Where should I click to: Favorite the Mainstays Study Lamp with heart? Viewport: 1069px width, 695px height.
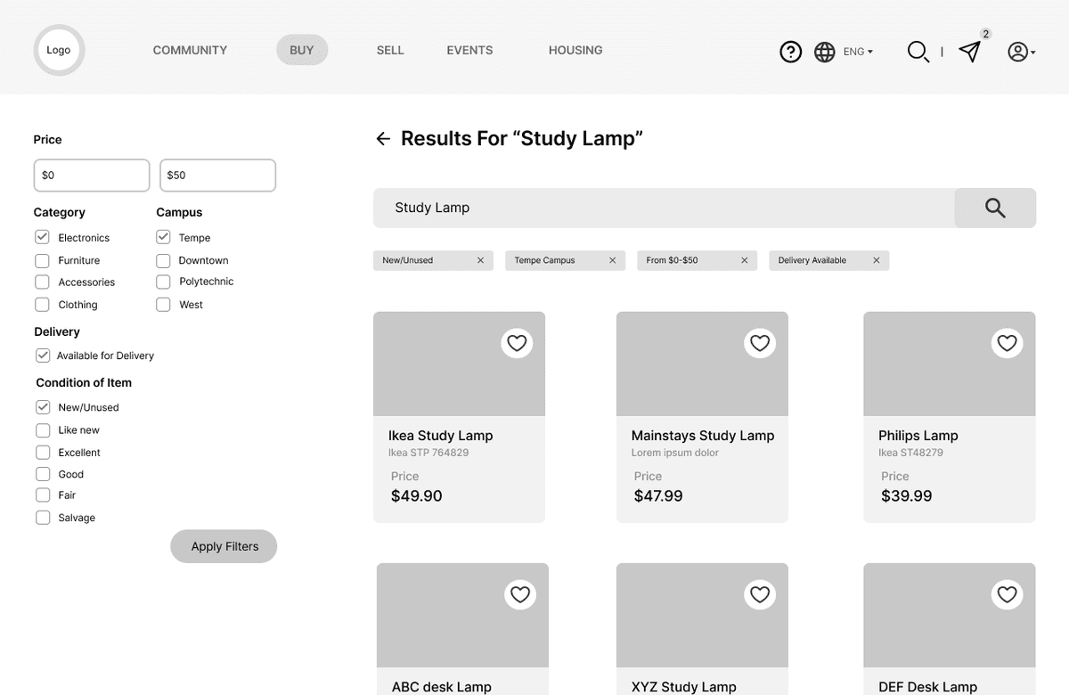click(760, 343)
